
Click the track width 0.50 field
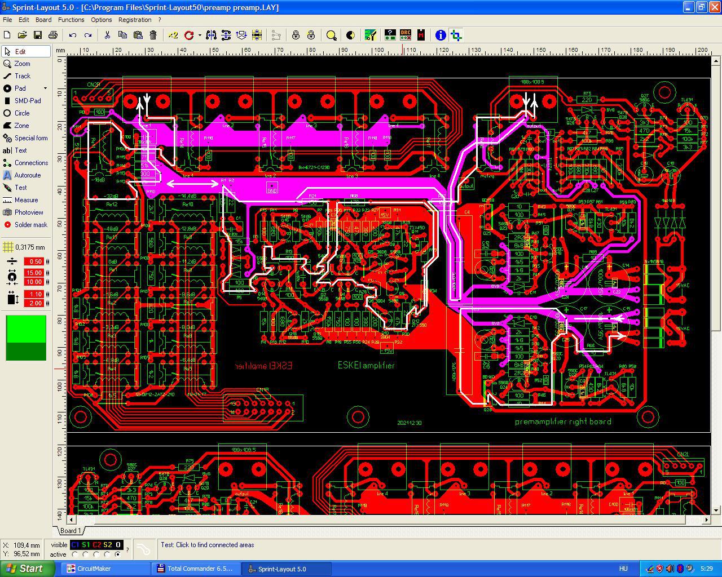point(34,261)
